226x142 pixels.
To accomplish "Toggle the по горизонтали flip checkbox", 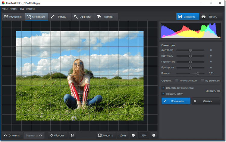I will tap(177, 80).
